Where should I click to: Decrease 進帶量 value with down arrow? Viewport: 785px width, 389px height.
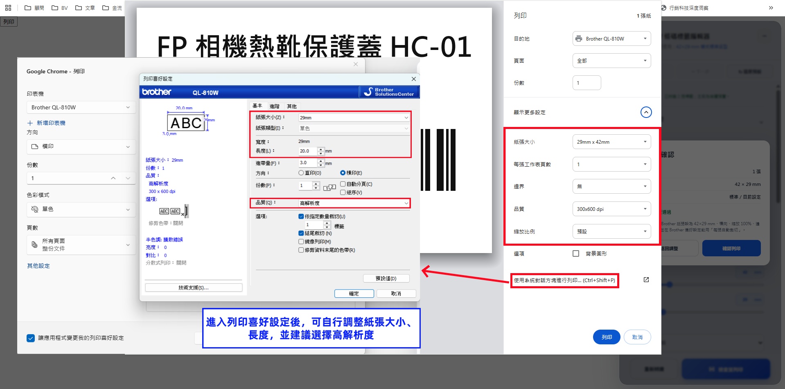[321, 165]
